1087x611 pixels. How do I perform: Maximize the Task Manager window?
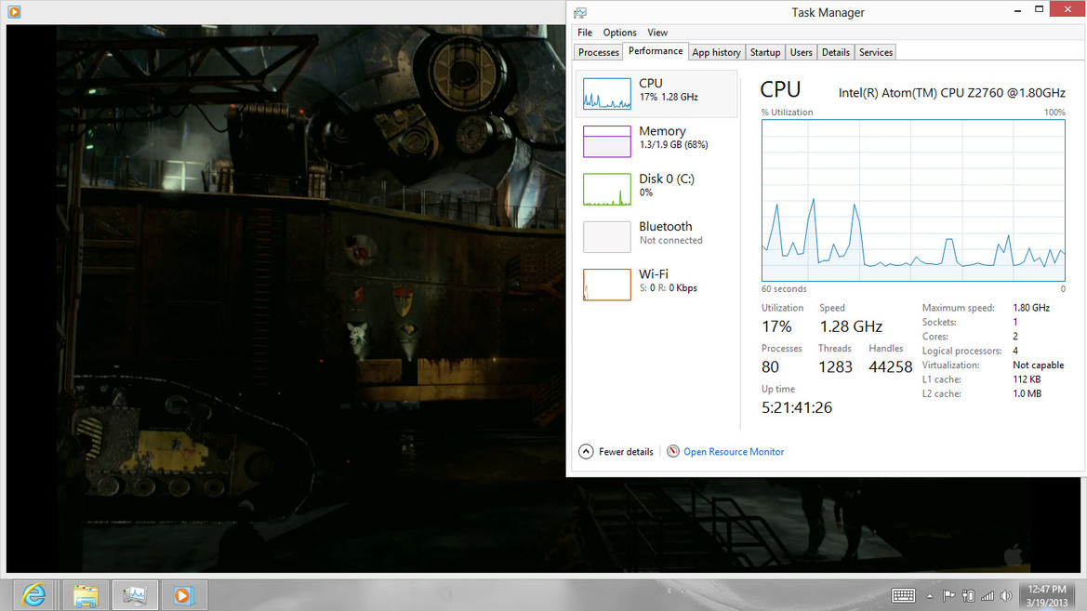pyautogui.click(x=1040, y=9)
